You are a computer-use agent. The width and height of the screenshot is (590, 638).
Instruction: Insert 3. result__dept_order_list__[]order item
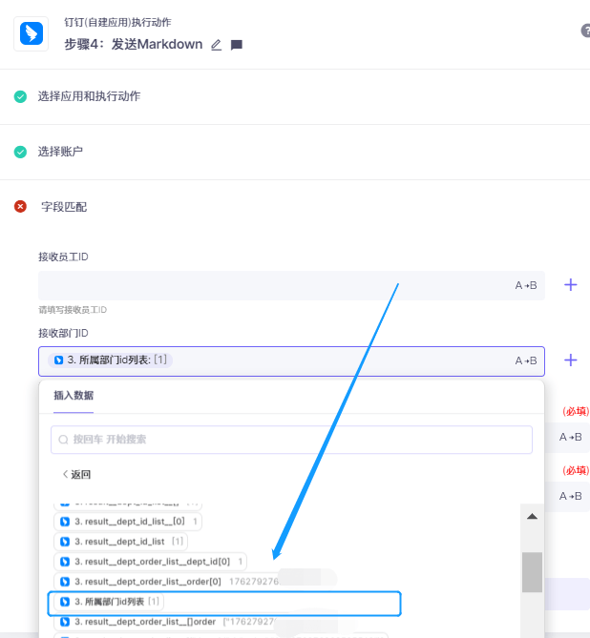[x=165, y=622]
